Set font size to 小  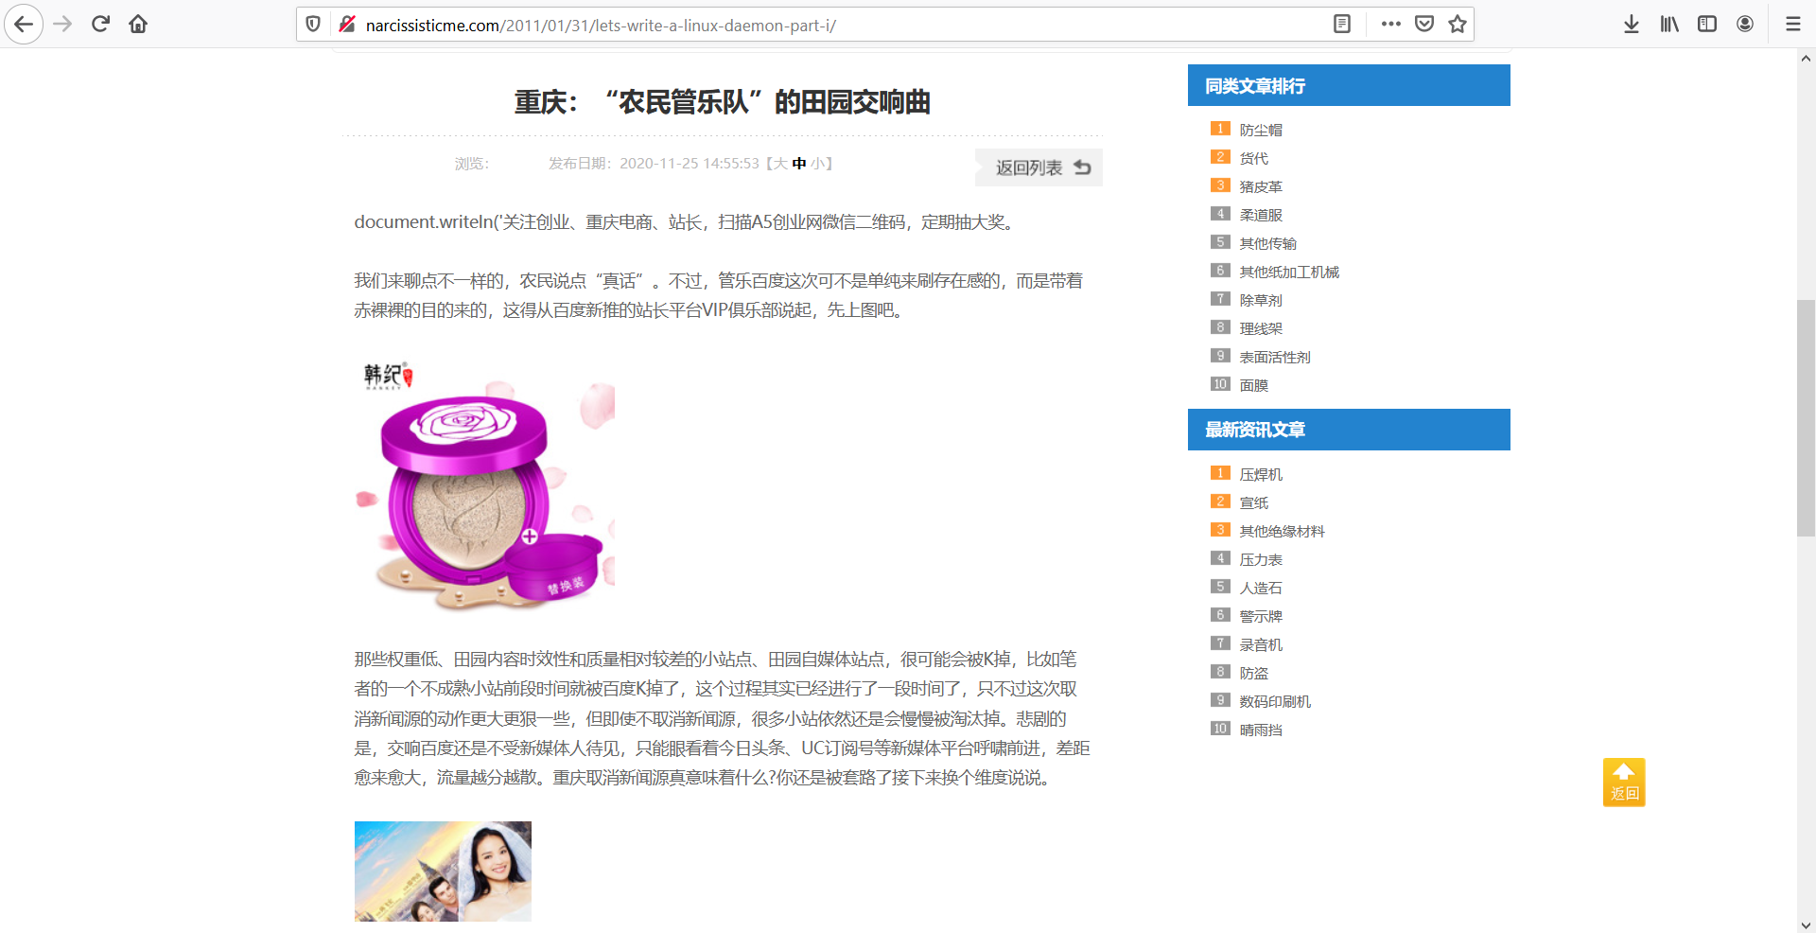click(817, 164)
